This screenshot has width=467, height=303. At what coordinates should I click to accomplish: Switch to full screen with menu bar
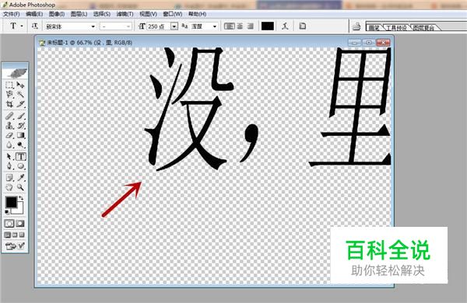(x=15, y=235)
